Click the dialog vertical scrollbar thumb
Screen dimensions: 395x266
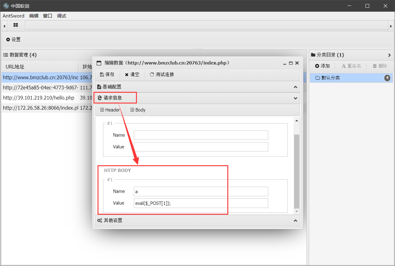297,171
